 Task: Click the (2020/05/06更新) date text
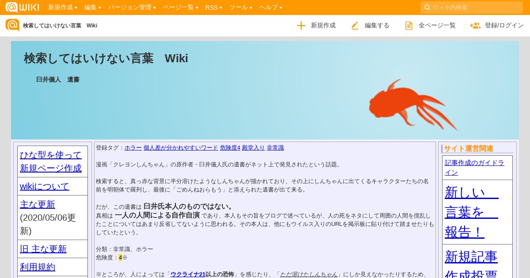[48, 224]
